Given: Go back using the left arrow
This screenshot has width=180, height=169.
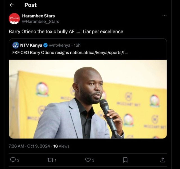Looking at the screenshot, I should click(x=12, y=5).
